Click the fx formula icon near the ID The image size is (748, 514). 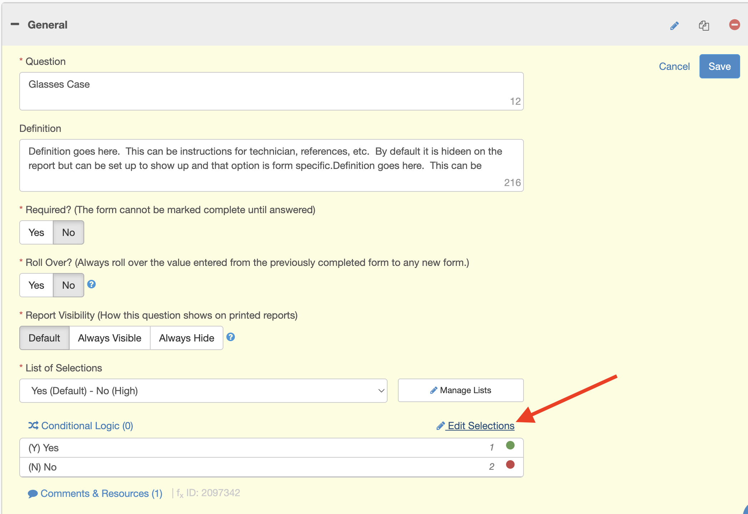tap(180, 493)
